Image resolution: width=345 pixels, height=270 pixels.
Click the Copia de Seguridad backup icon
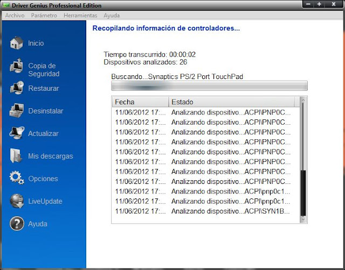click(17, 66)
